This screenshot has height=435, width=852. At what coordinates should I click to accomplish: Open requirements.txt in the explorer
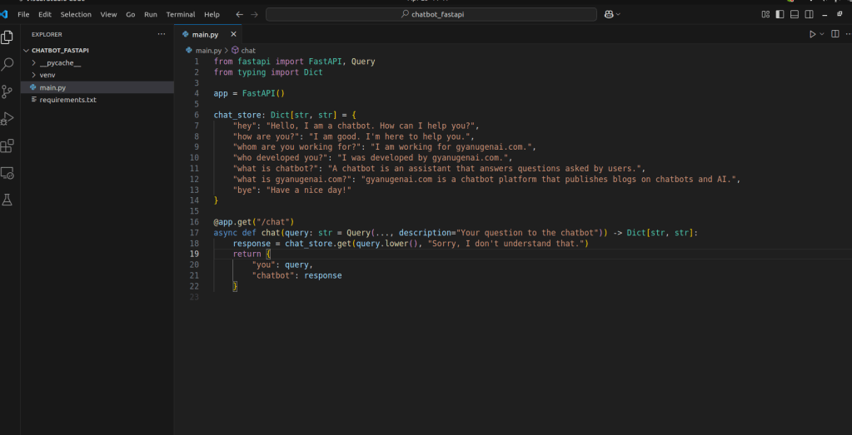point(67,100)
